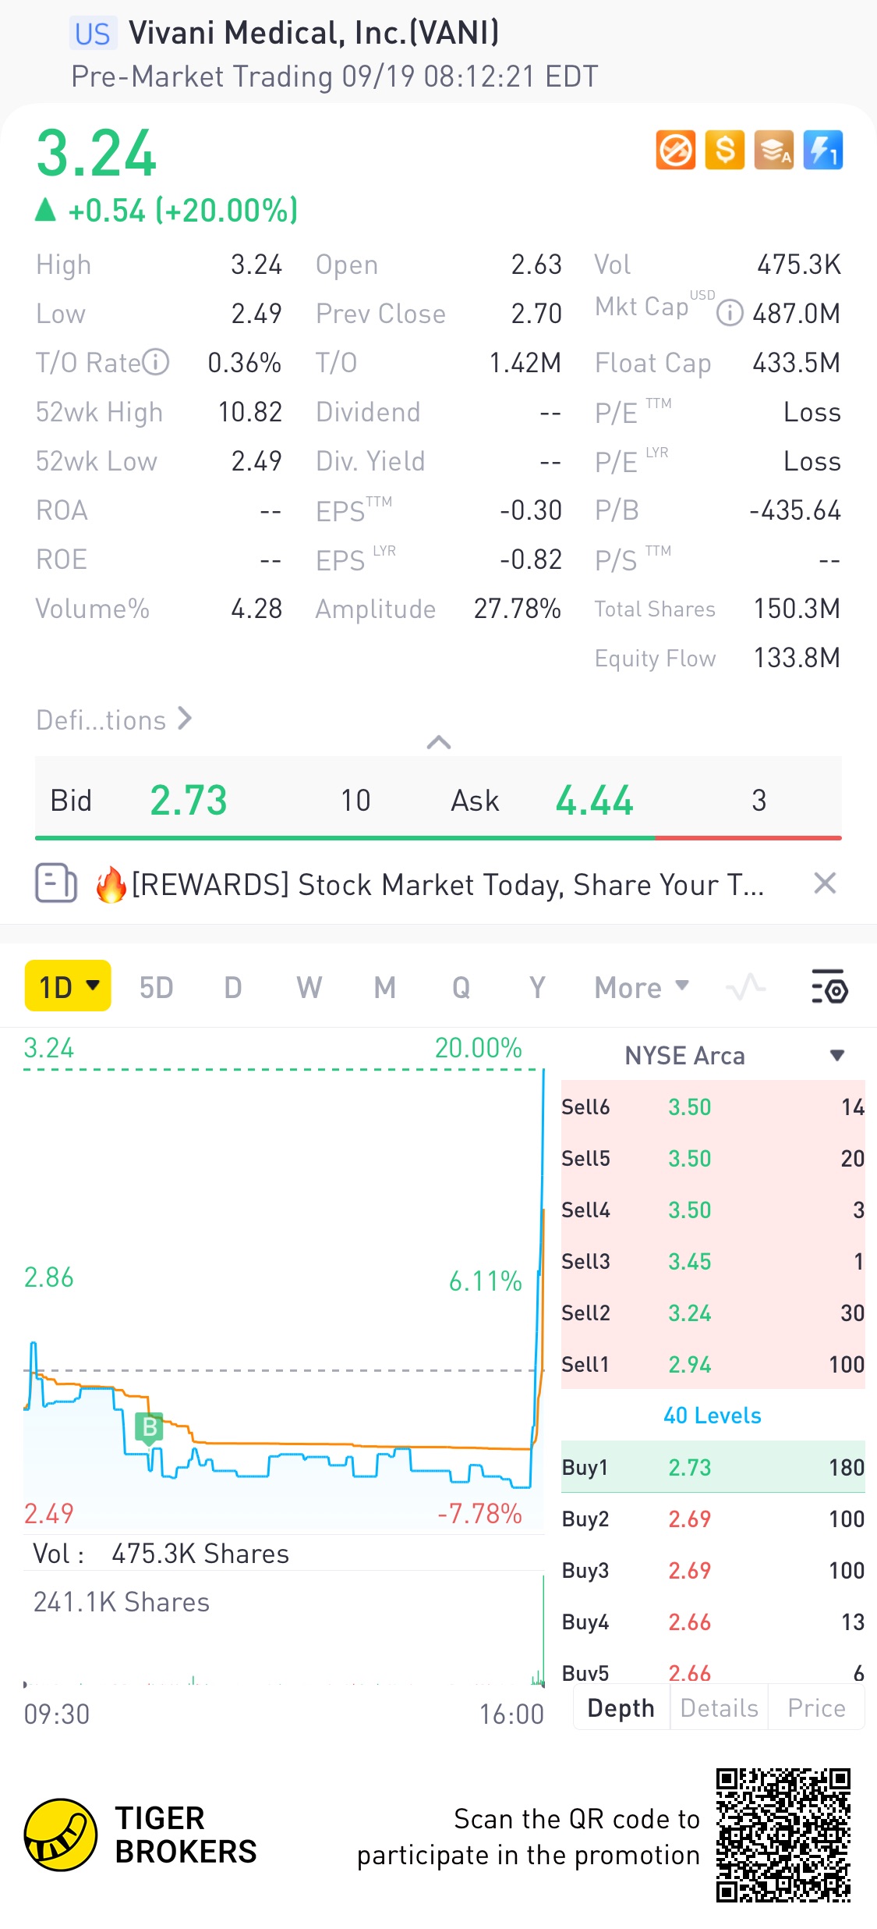Open the rewards news note icon

point(56,883)
